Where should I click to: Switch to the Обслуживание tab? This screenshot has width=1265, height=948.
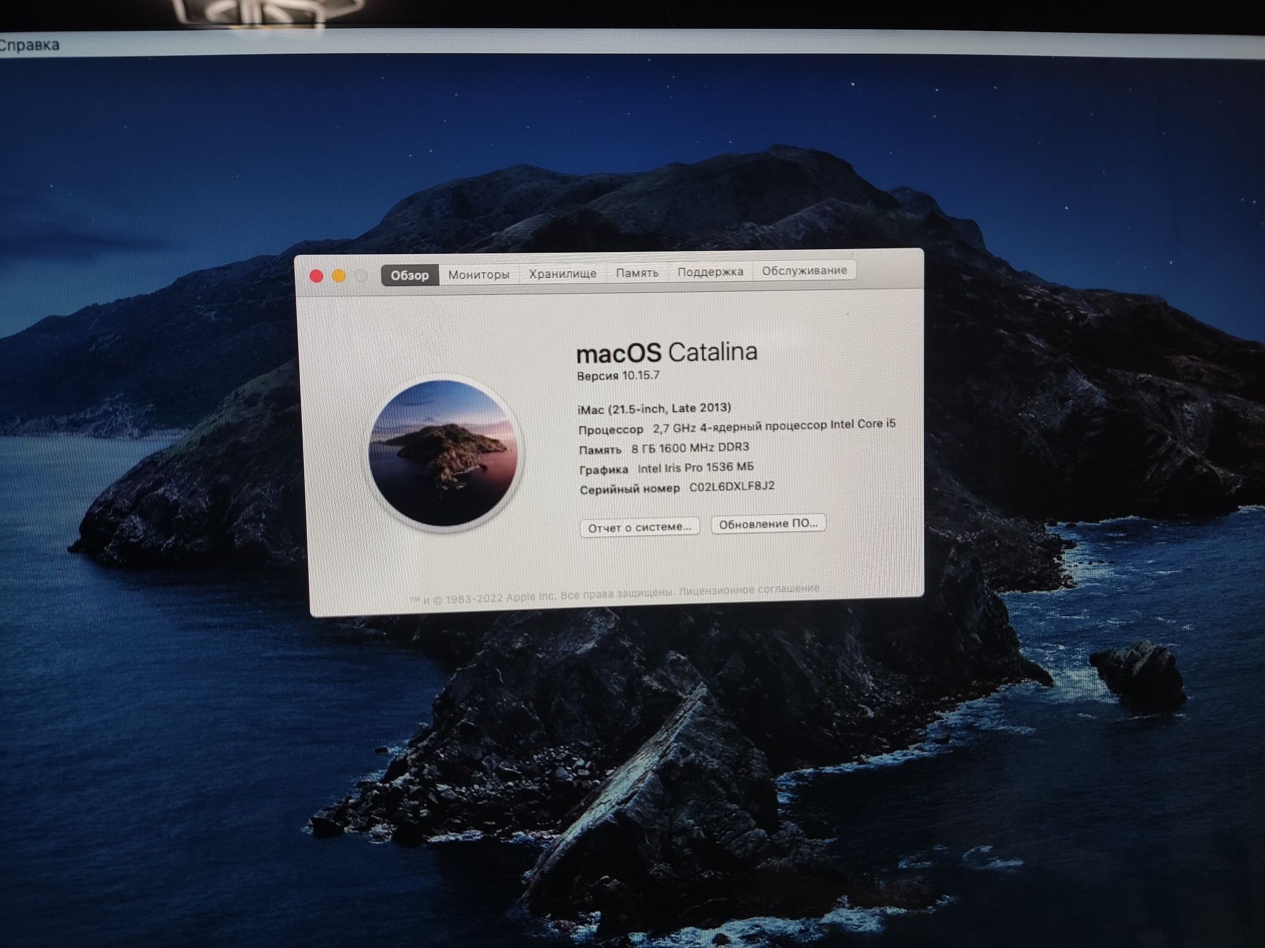point(805,270)
